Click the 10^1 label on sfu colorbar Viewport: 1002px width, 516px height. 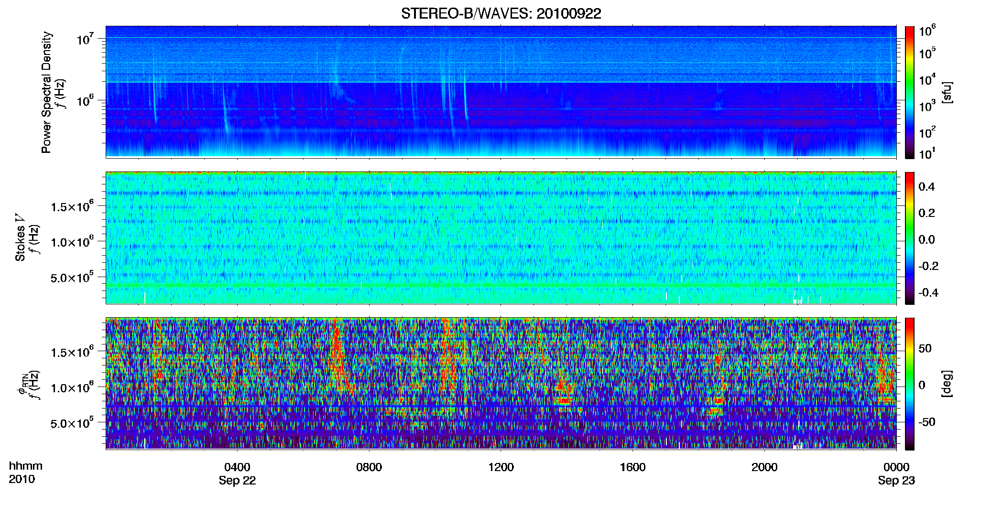point(927,153)
